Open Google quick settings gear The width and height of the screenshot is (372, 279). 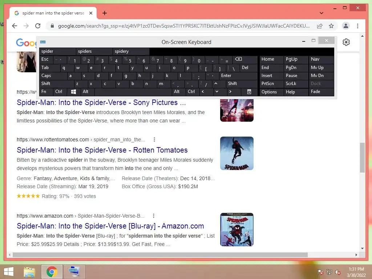pyautogui.click(x=346, y=42)
